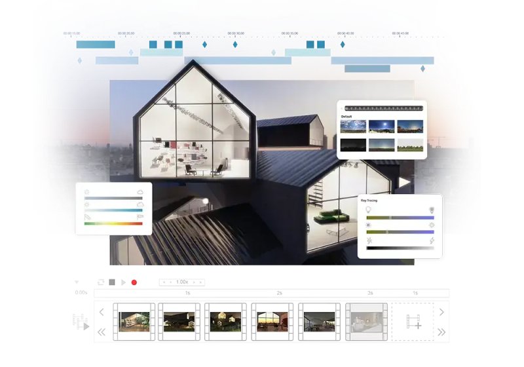Pick the hazy dusk sky thumbnail
Viewport: 524px width, 367px height.
tap(382, 145)
